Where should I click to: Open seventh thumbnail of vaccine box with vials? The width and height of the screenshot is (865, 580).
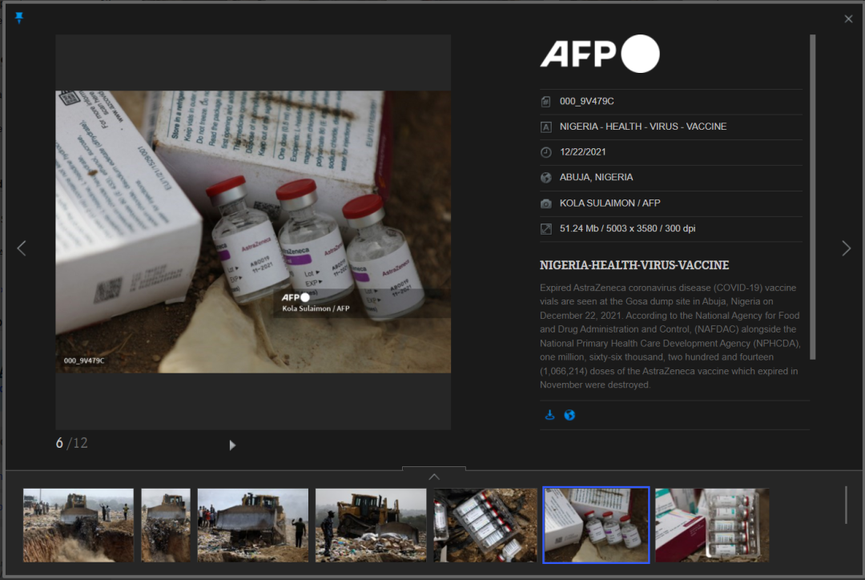pyautogui.click(x=712, y=525)
